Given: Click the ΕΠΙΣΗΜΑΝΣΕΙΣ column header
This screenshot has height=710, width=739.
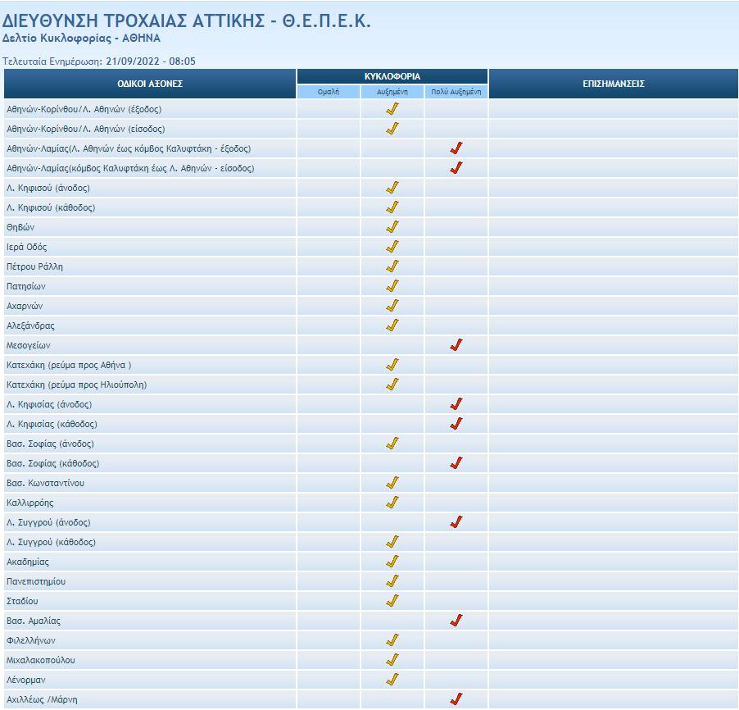Looking at the screenshot, I should coord(614,84).
